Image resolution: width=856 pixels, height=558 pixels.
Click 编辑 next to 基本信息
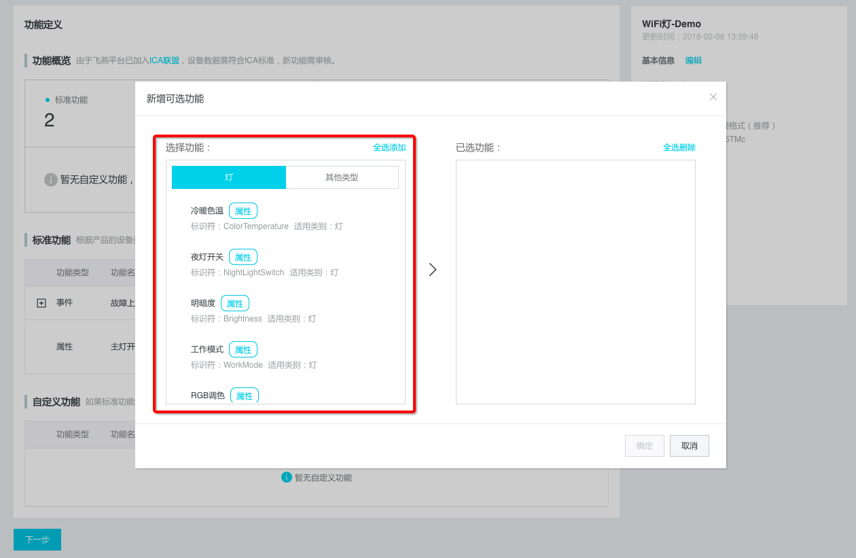pyautogui.click(x=693, y=60)
